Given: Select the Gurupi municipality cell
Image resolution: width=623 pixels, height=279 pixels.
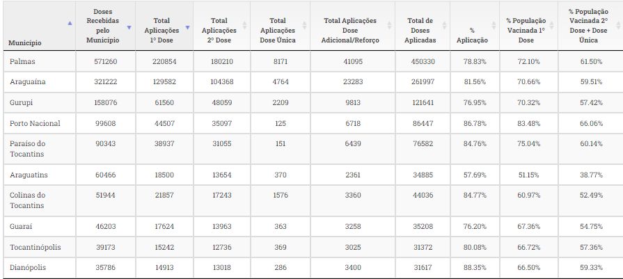Looking at the screenshot, I should pos(22,102).
